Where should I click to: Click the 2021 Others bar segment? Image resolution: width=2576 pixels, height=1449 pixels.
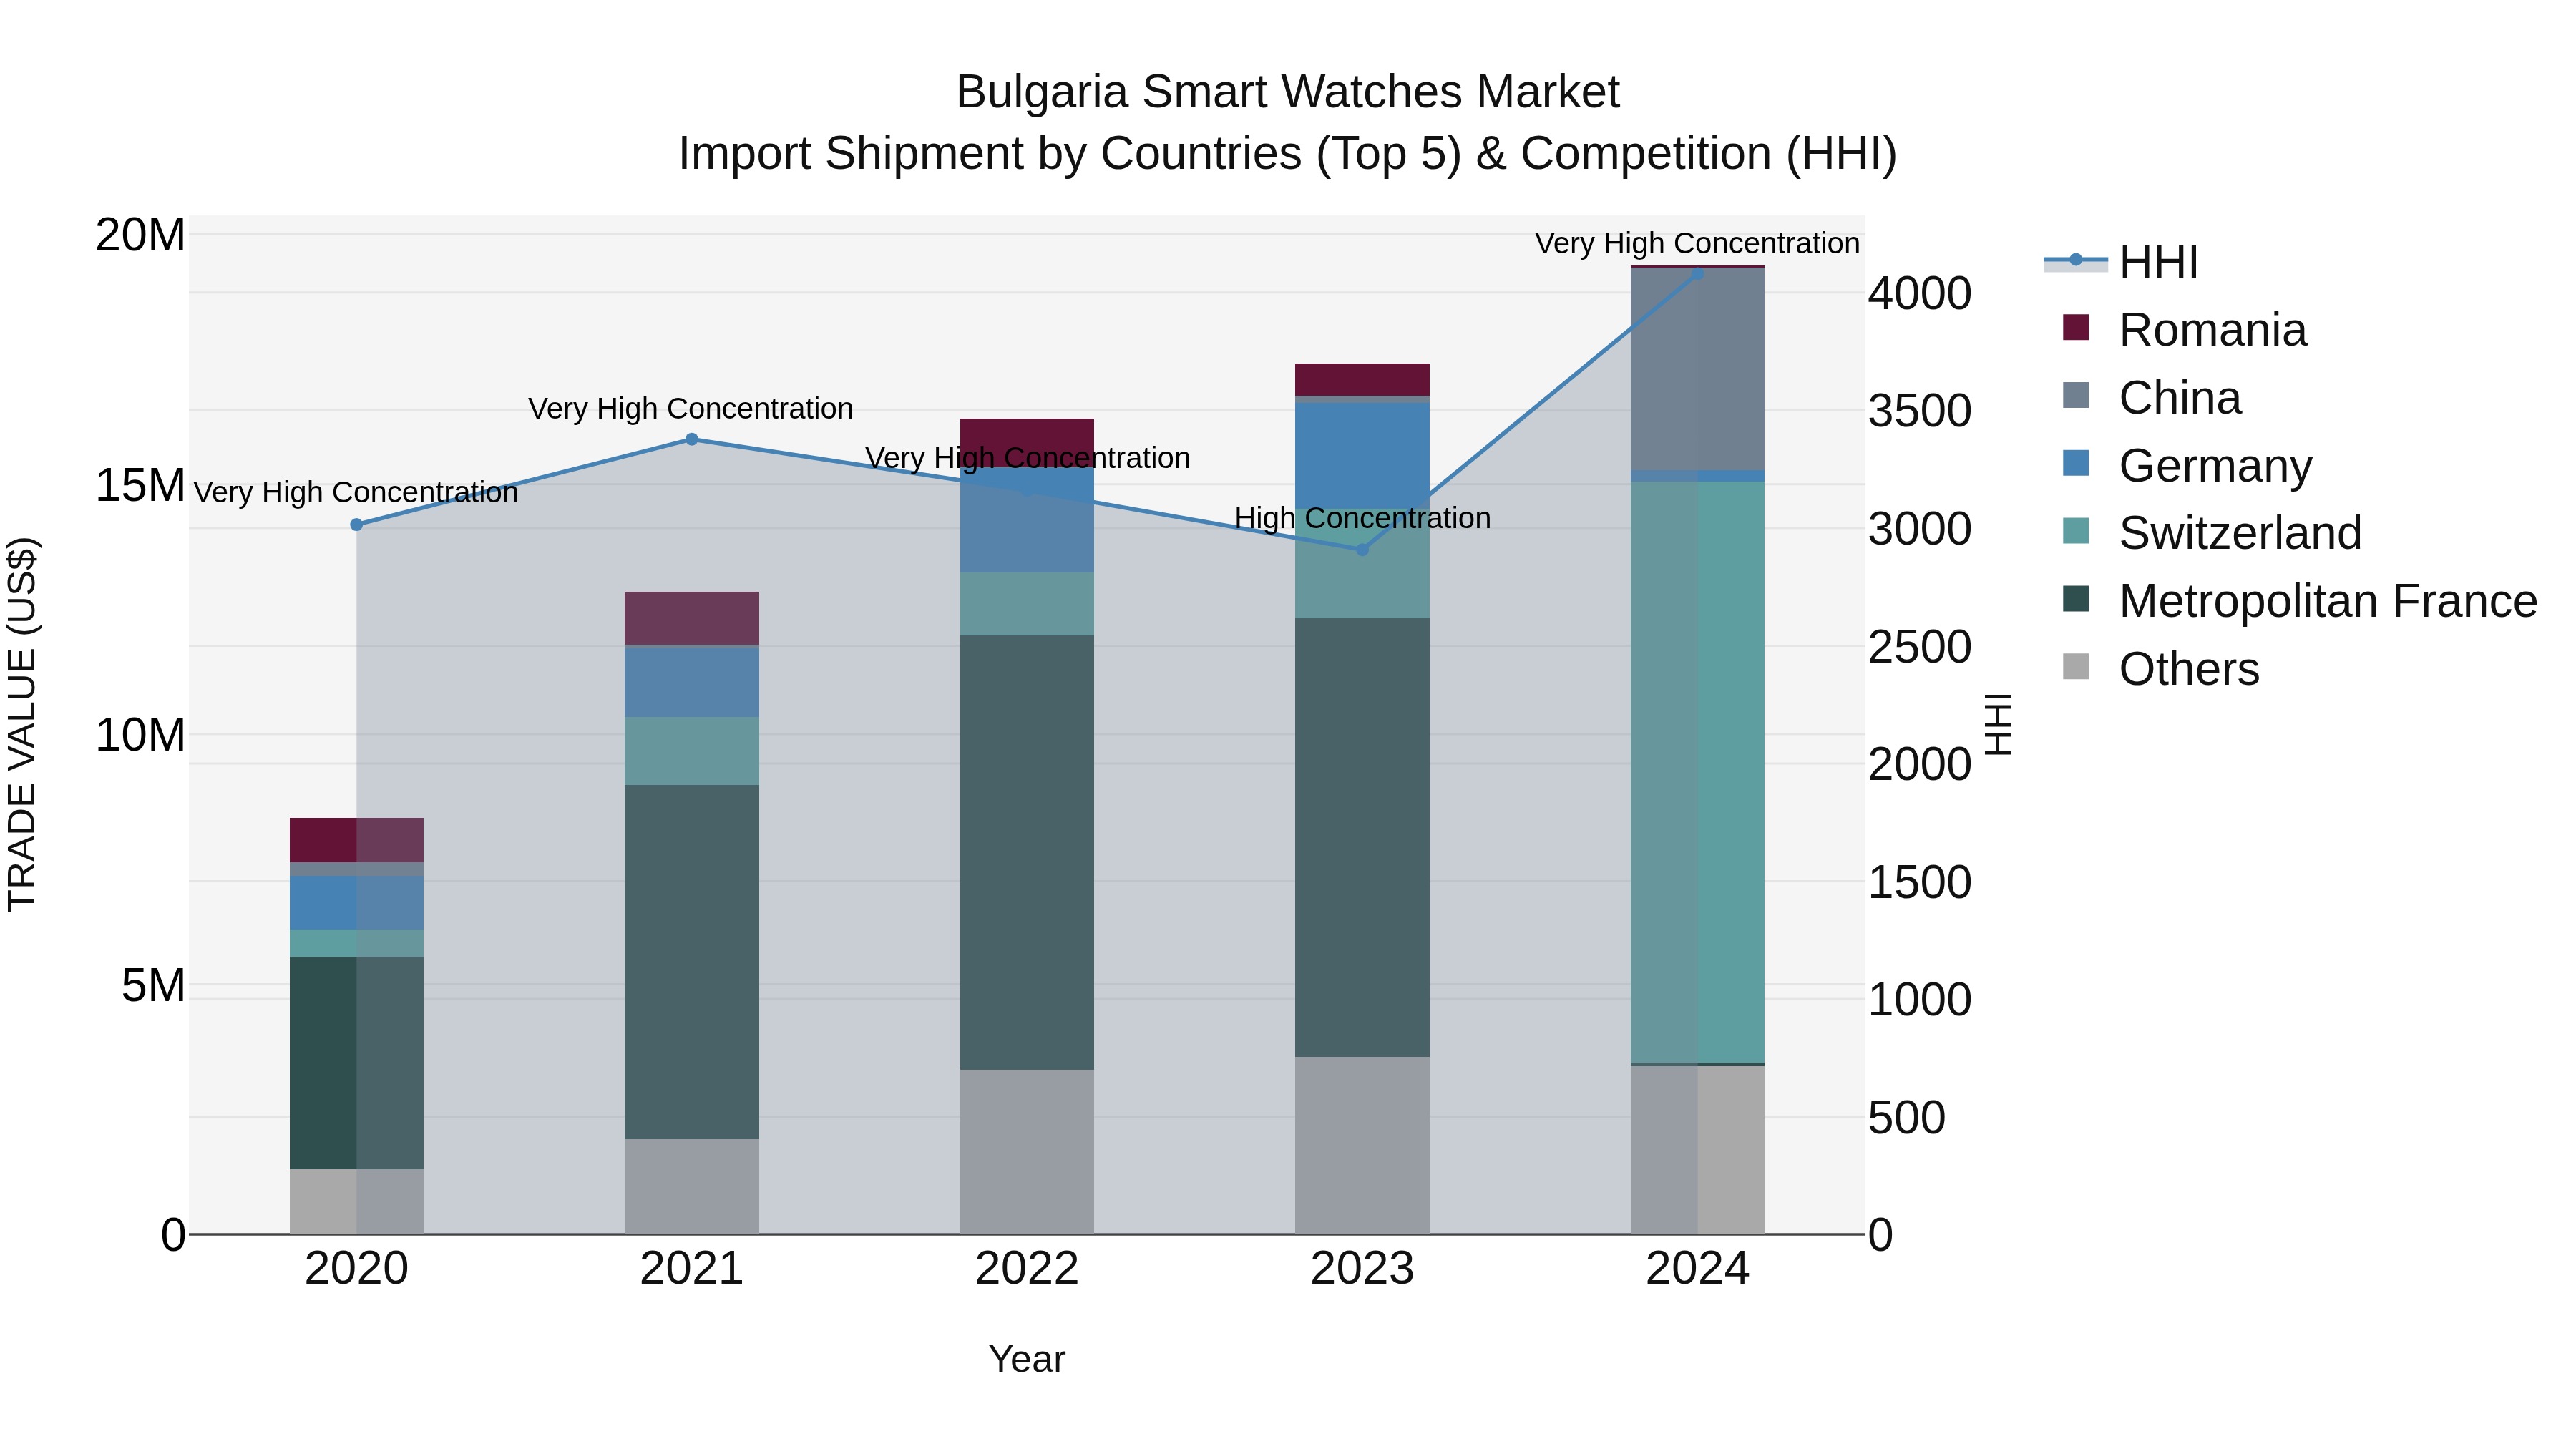pyautogui.click(x=691, y=1187)
